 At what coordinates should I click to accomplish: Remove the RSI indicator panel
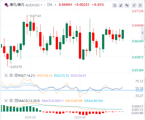click(6, 75)
